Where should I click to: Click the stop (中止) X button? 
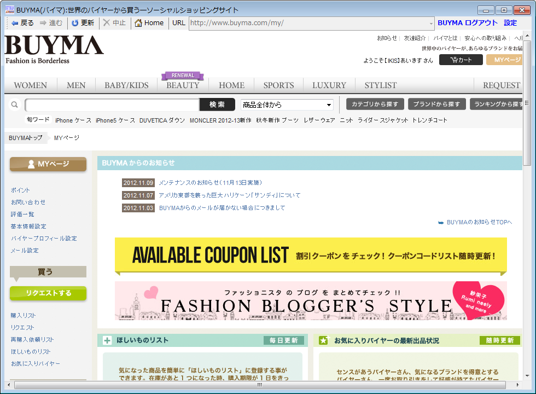[114, 23]
